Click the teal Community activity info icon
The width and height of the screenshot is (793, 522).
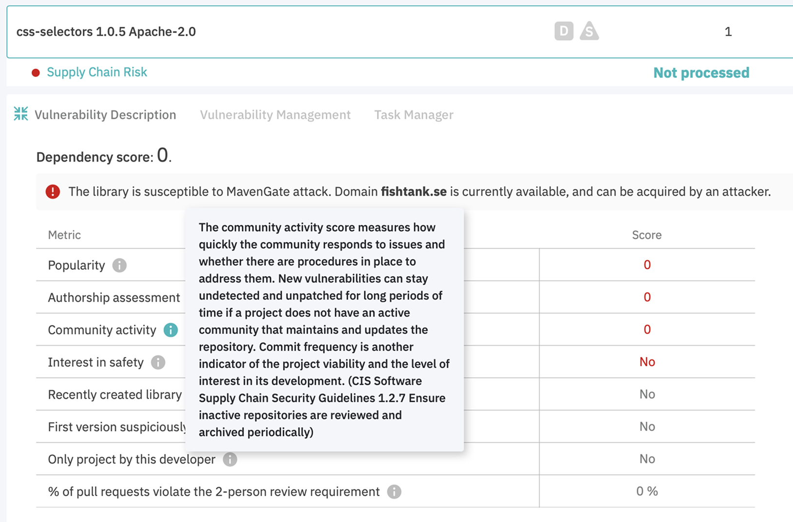[170, 330]
